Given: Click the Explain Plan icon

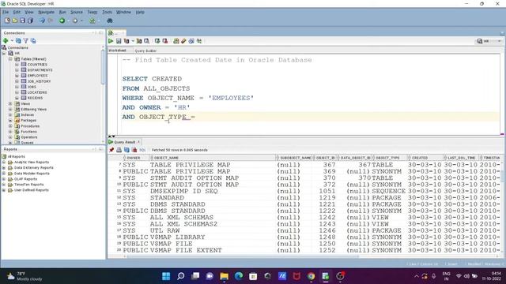Looking at the screenshot, I should click(126, 41).
